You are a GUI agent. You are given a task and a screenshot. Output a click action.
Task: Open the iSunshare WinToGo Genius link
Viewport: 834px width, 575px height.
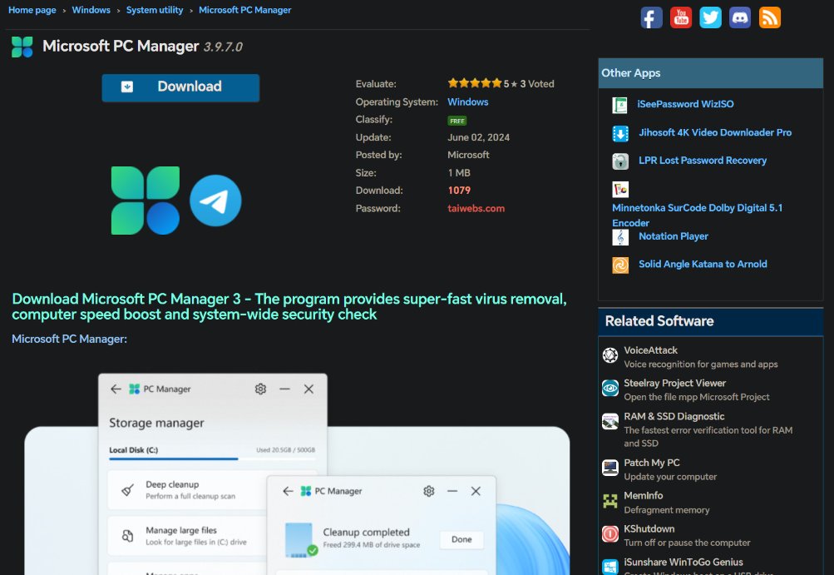[683, 562]
